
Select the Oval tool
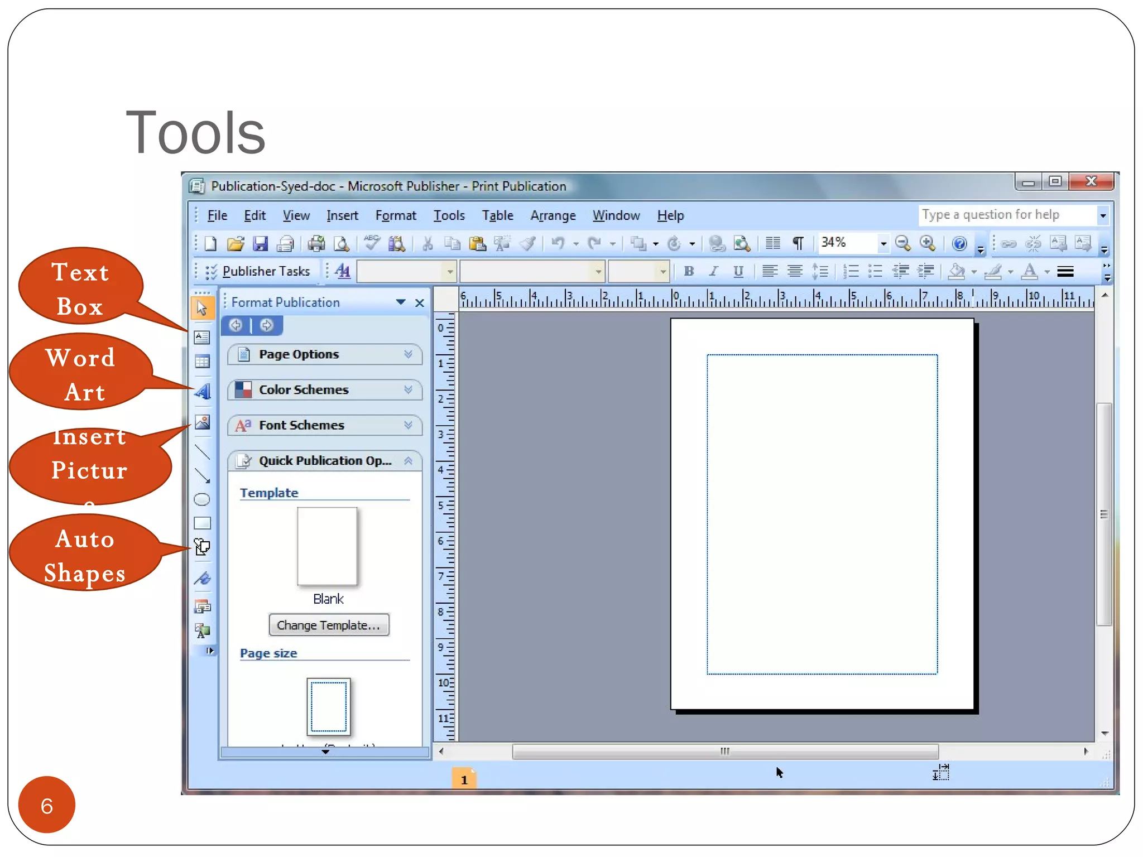(202, 499)
